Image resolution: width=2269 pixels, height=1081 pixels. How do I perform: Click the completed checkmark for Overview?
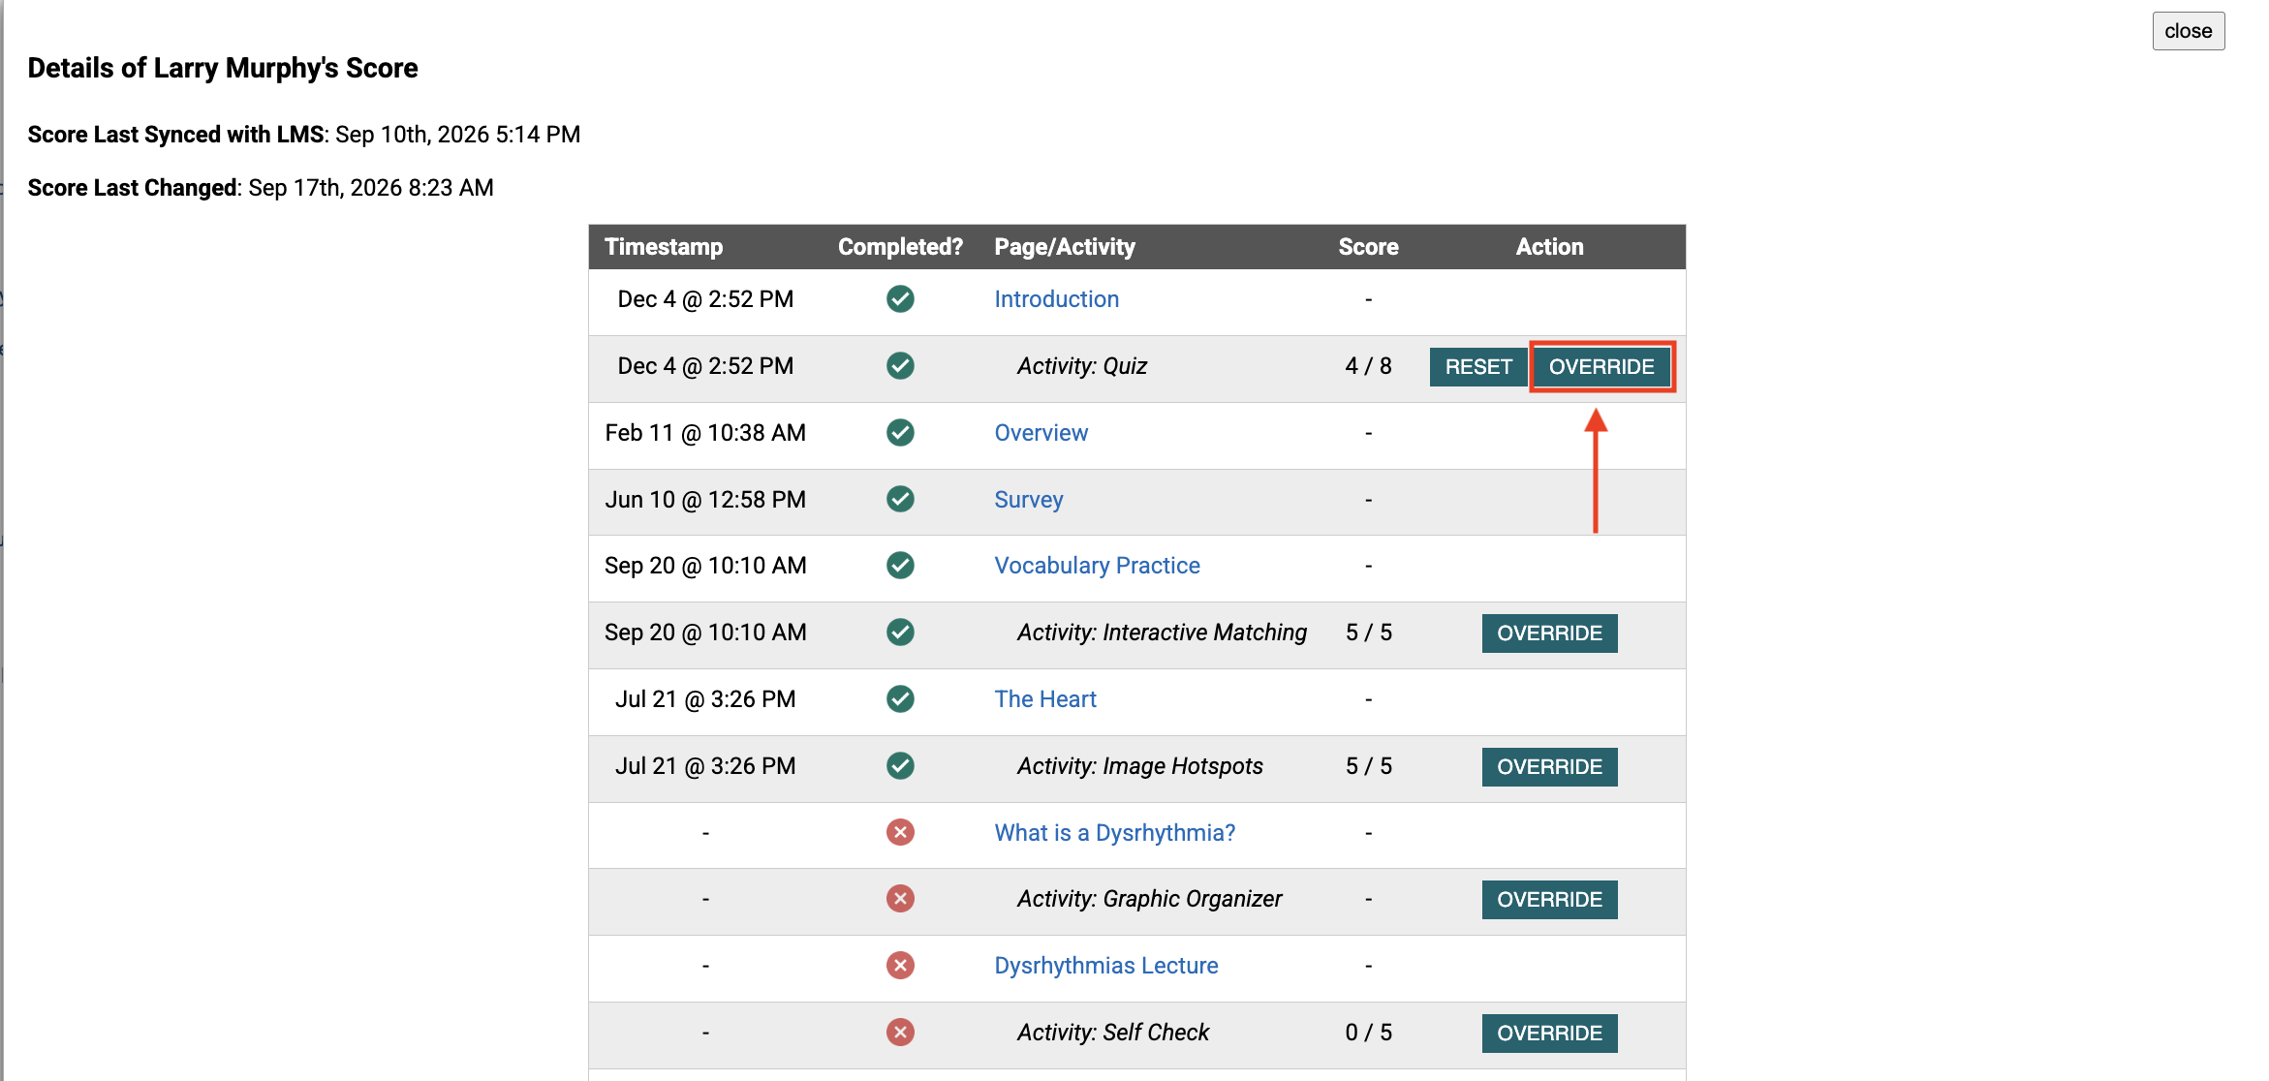(x=900, y=433)
